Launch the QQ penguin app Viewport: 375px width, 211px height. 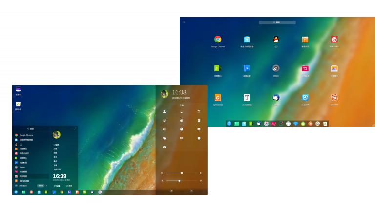(x=276, y=40)
